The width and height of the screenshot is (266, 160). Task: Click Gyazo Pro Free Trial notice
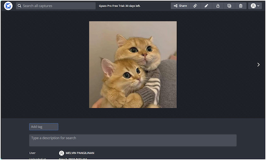coord(120,6)
